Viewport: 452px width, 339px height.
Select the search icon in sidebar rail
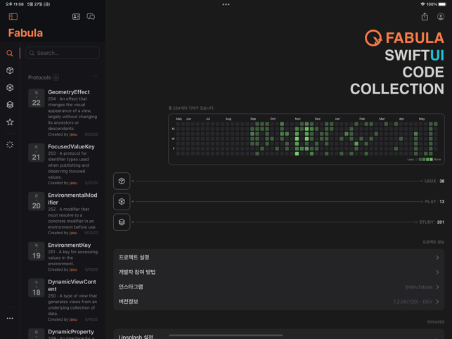pyautogui.click(x=10, y=53)
